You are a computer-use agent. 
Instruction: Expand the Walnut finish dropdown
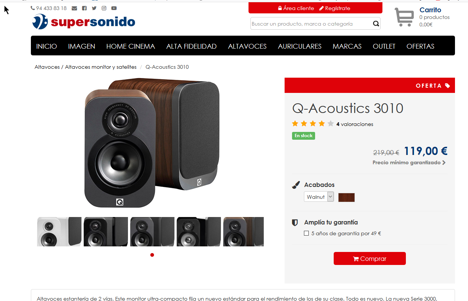click(319, 197)
